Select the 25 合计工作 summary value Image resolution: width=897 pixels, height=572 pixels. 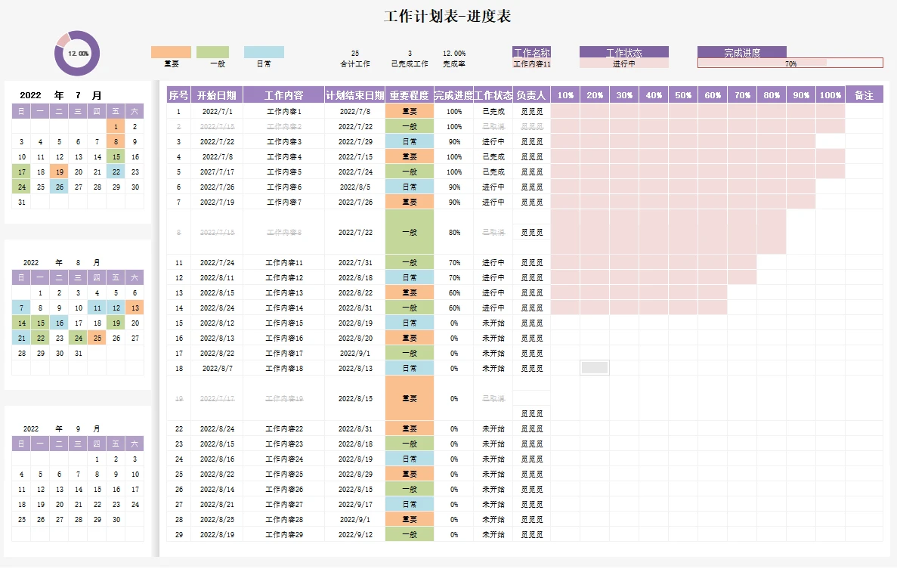click(355, 53)
